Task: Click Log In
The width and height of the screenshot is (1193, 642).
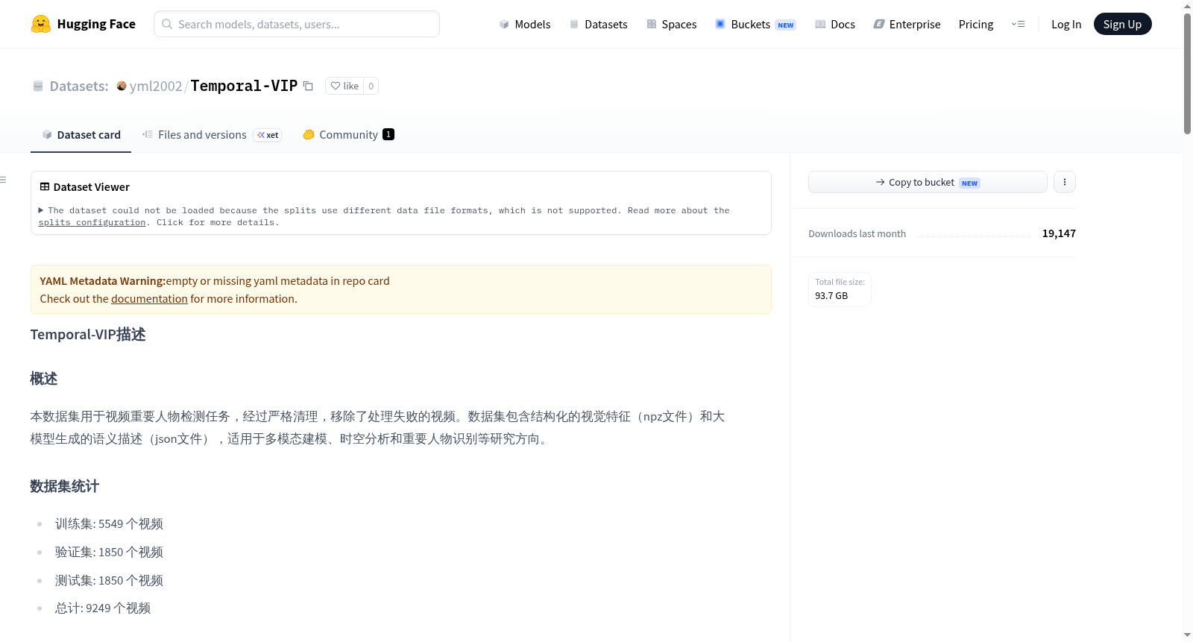Action: [x=1066, y=24]
